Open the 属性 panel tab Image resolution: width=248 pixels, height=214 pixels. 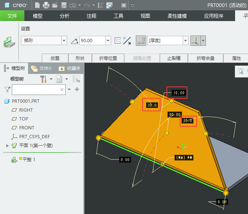237,58
